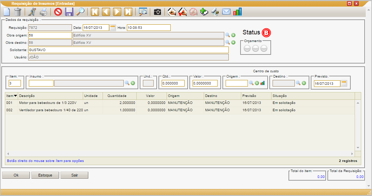The width and height of the screenshot is (372, 196).
Task: Click the green plus add-document icon
Action: click(x=204, y=11)
